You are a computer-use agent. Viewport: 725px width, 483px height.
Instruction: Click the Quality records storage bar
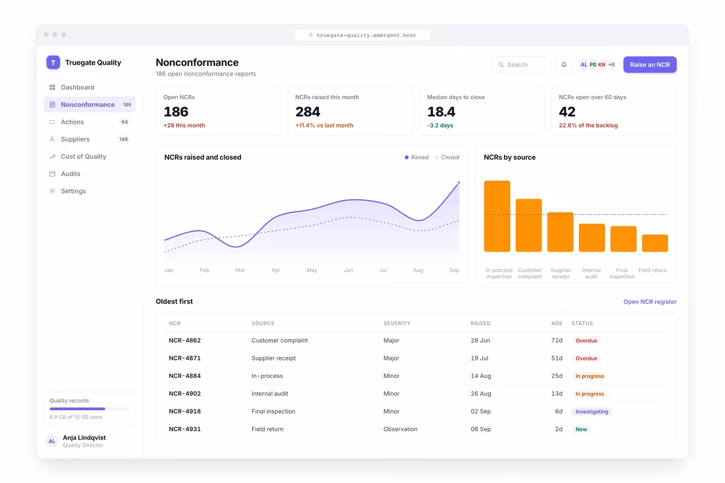[90, 409]
